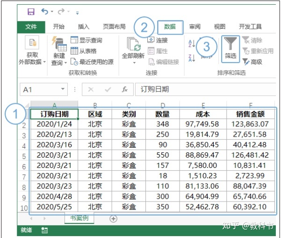
Task: Open 高级 advanced filter
Action: click(252, 62)
